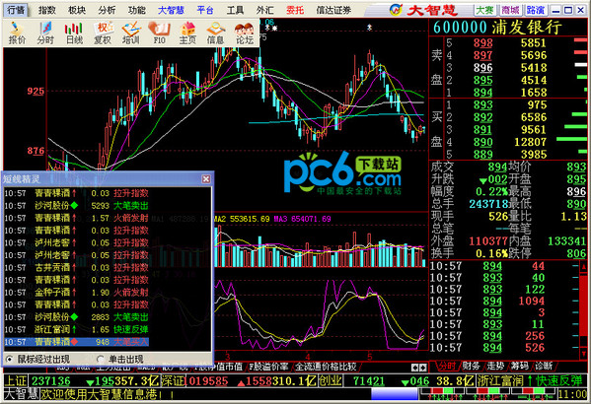This screenshot has width=591, height=404.
Task: Click 浙江富润 快速反弹 alert in status bar
Action: coord(530,381)
